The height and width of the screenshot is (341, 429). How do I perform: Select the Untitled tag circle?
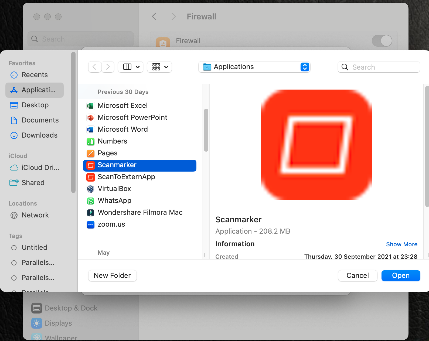14,248
